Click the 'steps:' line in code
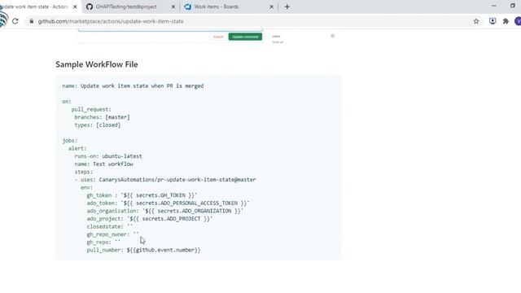521x293 pixels. (84, 172)
